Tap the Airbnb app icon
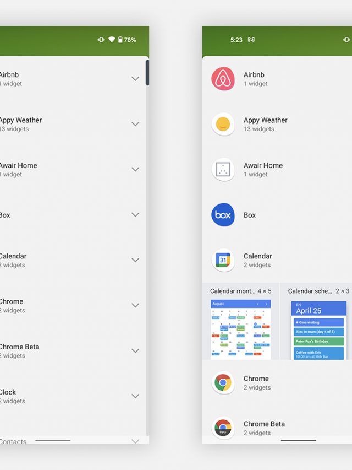 pos(223,79)
